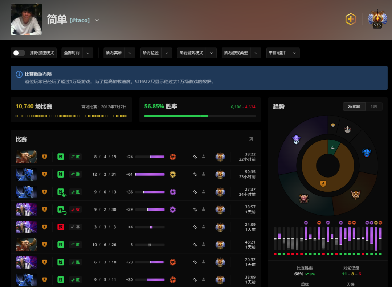
Task: Click the red 败 result badge in the 24:09 row
Action: (61, 227)
